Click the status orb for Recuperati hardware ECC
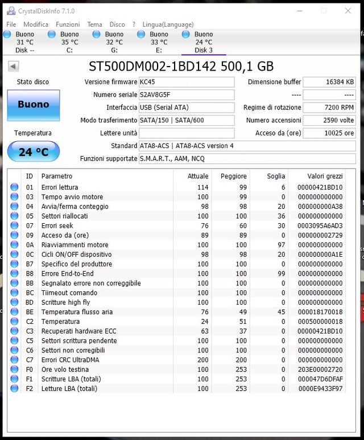Screen dimensions: 364x440 [14, 331]
